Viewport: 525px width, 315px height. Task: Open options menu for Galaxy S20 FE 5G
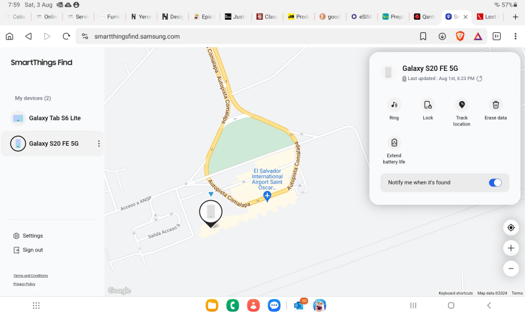(x=99, y=144)
